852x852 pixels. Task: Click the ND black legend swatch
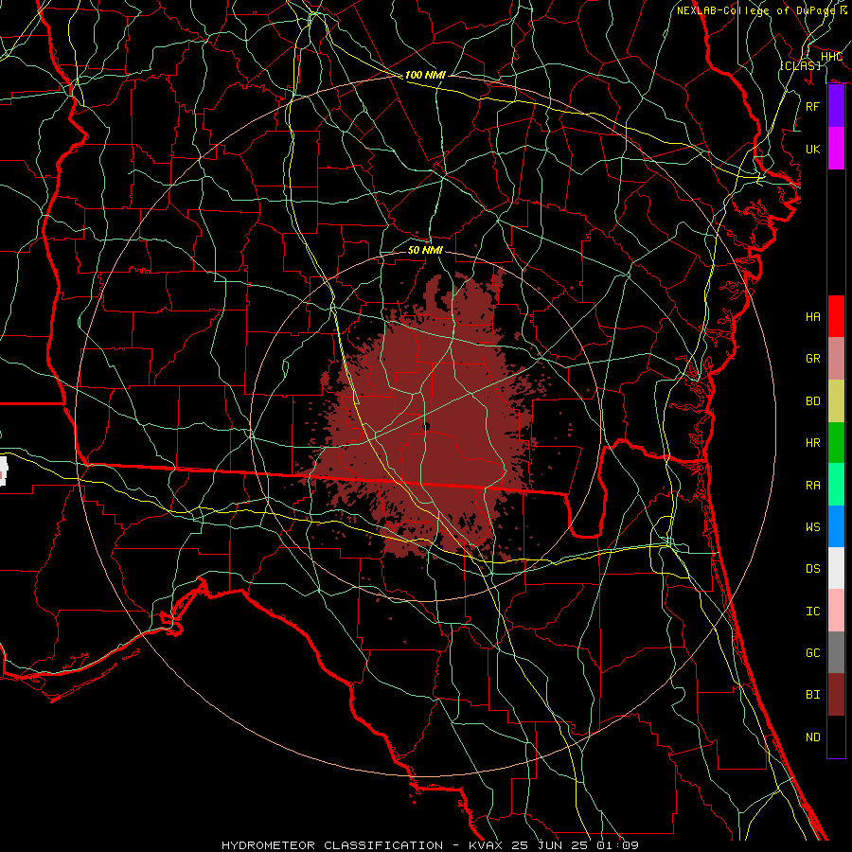pos(836,737)
